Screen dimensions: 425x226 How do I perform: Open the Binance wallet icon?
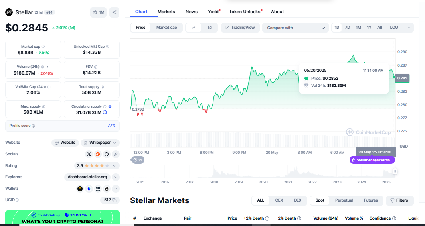pyautogui.click(x=80, y=189)
